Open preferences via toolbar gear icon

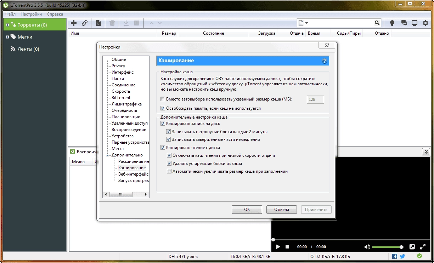click(x=425, y=23)
